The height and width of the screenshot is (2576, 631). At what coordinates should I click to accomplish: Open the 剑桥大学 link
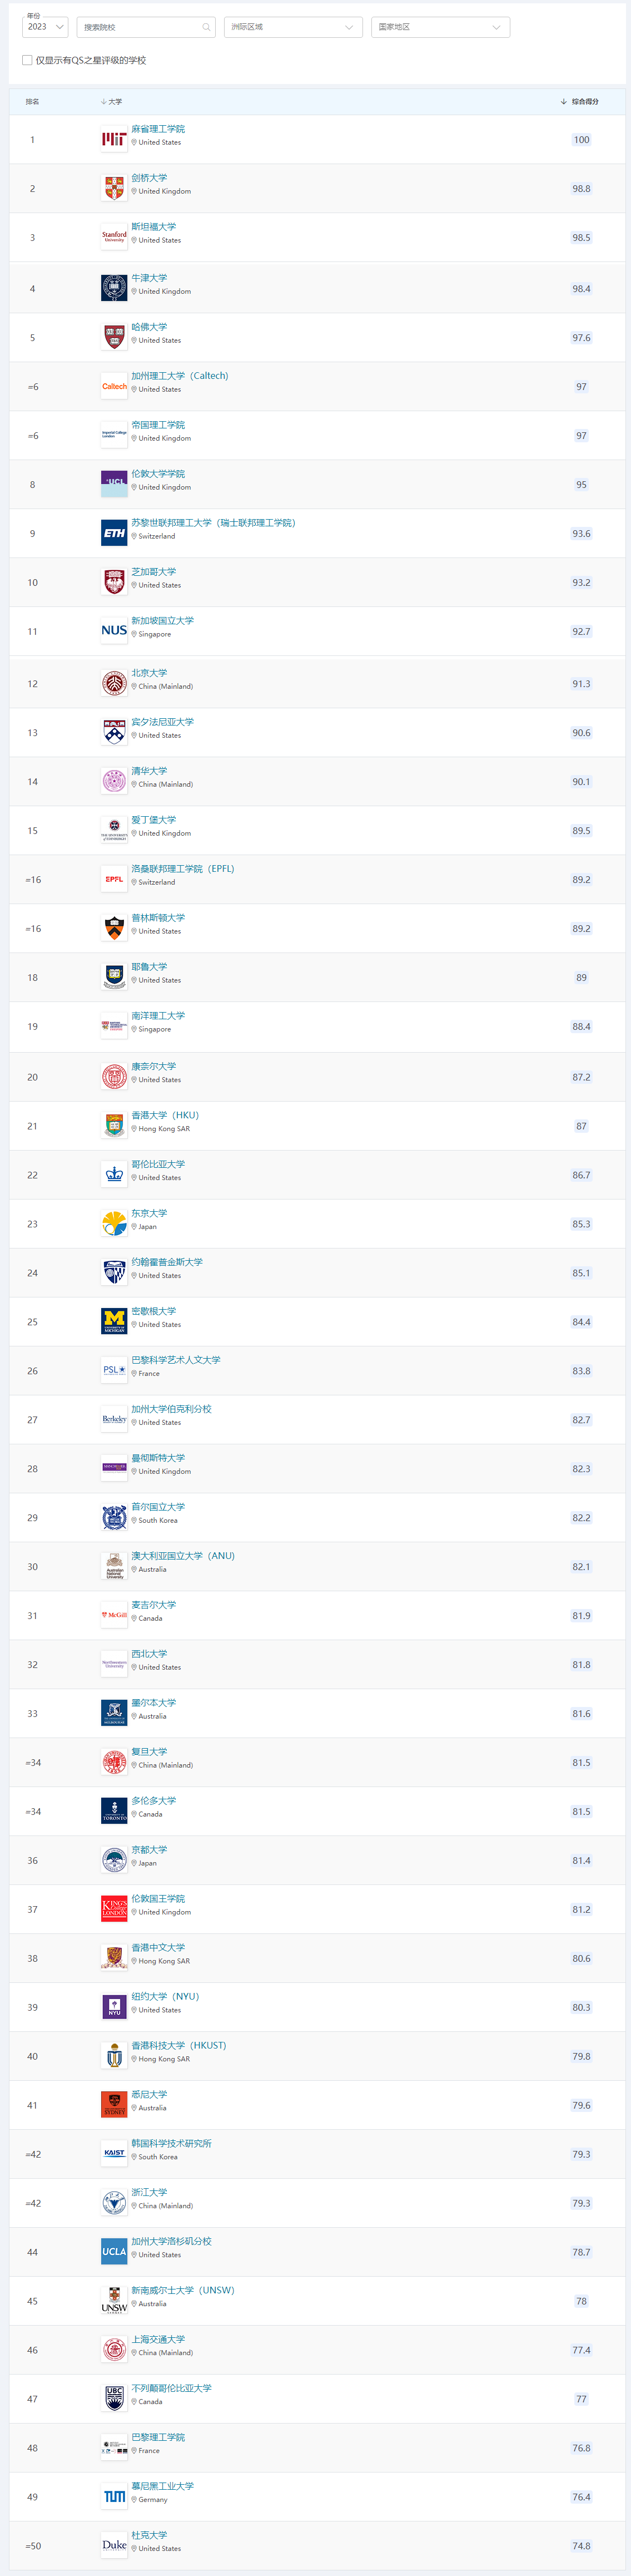149,178
